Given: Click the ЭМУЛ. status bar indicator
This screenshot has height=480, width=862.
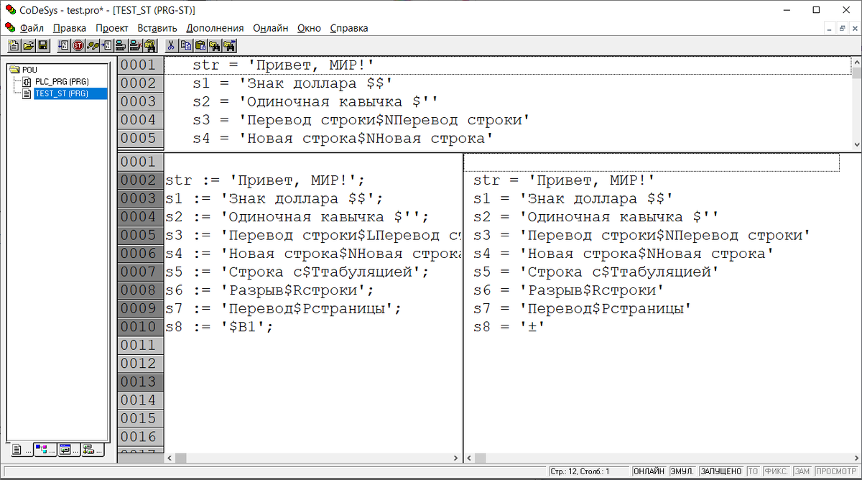Looking at the screenshot, I should click(x=682, y=471).
